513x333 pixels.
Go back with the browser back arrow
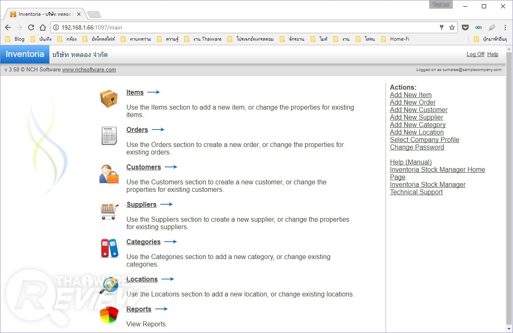(x=8, y=27)
